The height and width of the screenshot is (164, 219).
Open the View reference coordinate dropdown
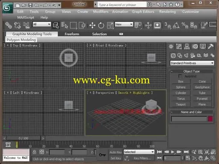pyautogui.click(x=124, y=24)
